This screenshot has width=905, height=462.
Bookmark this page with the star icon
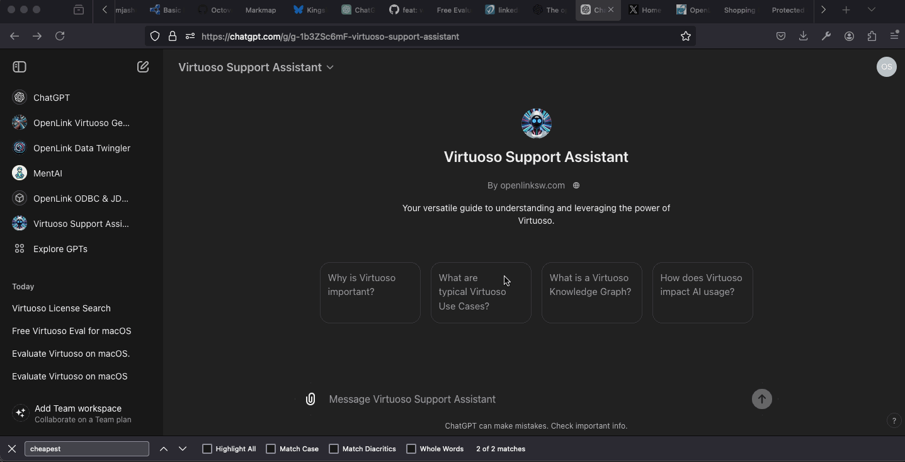[686, 37]
